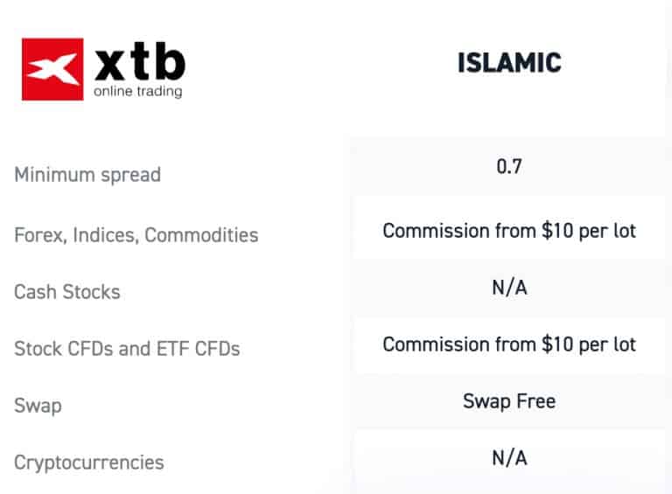The height and width of the screenshot is (494, 672).
Task: Click the 0.7 minimum spread value
Action: [x=508, y=165]
